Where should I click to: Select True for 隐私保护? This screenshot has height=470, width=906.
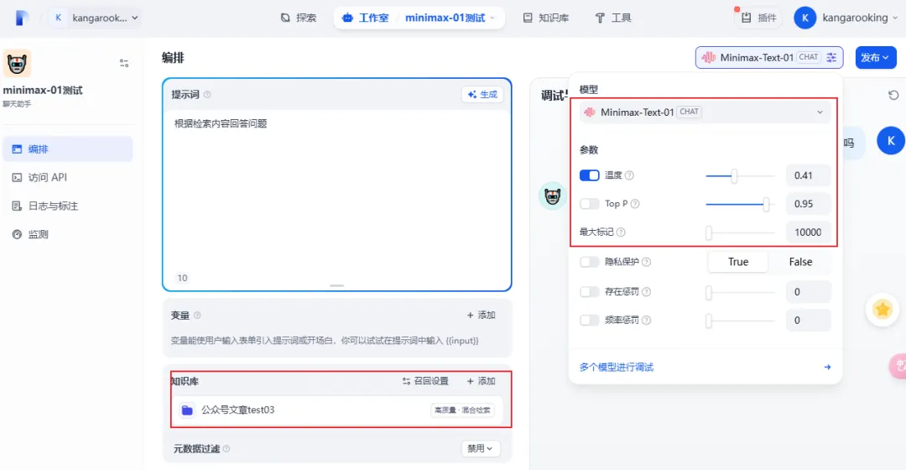point(738,262)
